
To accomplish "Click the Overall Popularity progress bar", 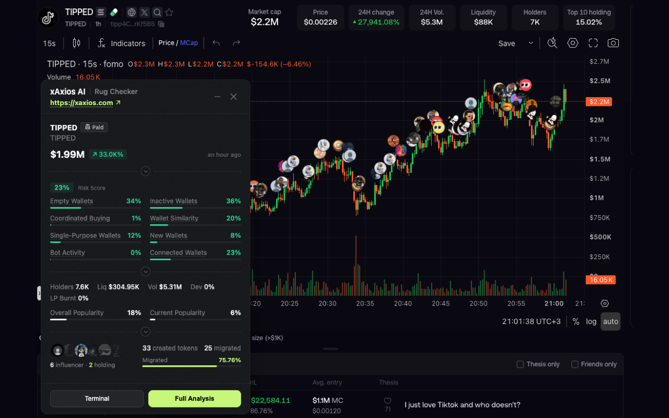I will [96, 319].
